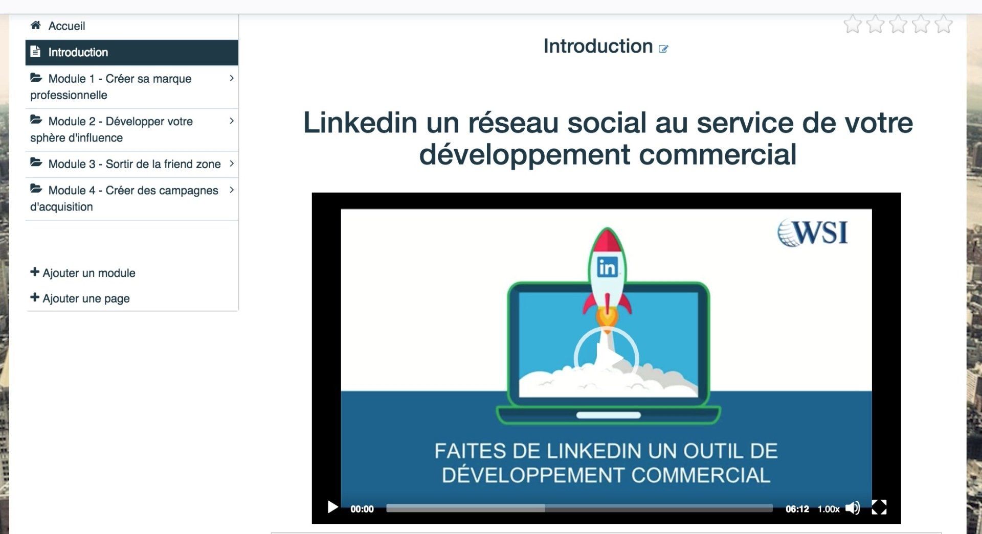Viewport: 982px width, 534px height.
Task: Enter fullscreen video mode
Action: pyautogui.click(x=879, y=507)
